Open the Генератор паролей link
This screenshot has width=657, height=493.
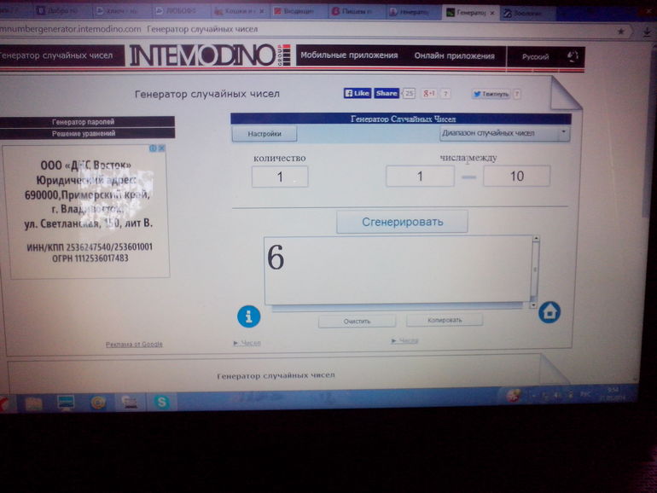tap(83, 122)
